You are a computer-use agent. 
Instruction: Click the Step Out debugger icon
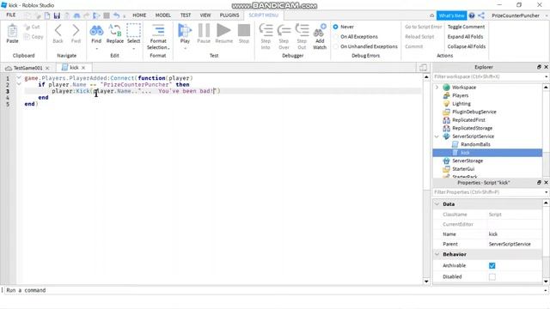point(302,31)
